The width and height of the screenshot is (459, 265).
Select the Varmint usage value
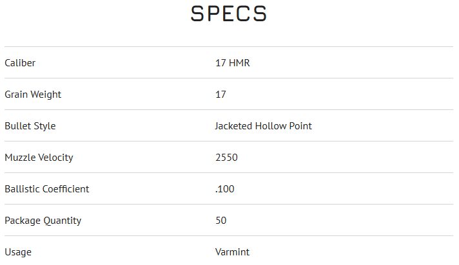tap(232, 252)
